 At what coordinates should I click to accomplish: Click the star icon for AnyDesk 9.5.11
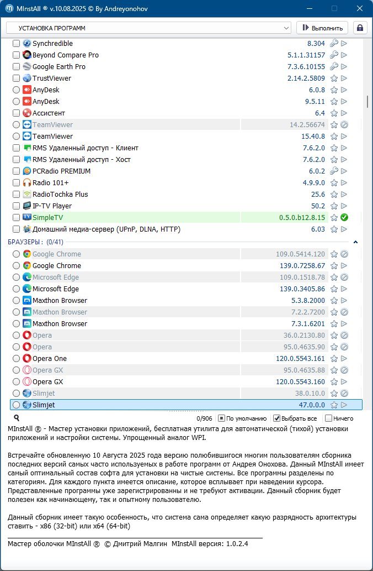[334, 102]
